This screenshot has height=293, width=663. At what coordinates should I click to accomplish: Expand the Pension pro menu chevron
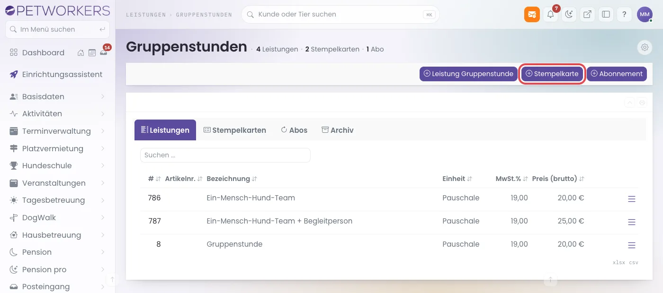point(103,269)
